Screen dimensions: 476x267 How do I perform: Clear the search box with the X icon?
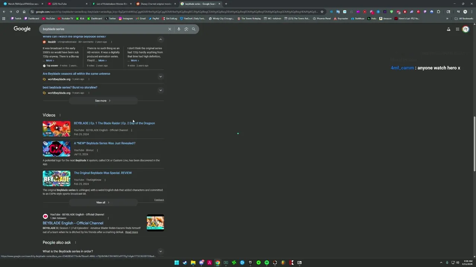point(170,29)
